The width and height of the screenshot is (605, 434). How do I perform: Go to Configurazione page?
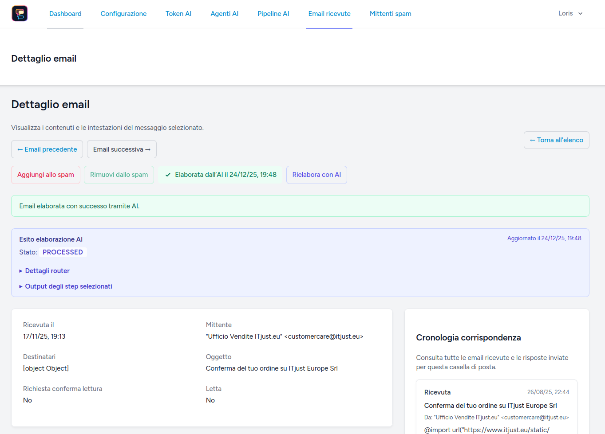coord(123,14)
